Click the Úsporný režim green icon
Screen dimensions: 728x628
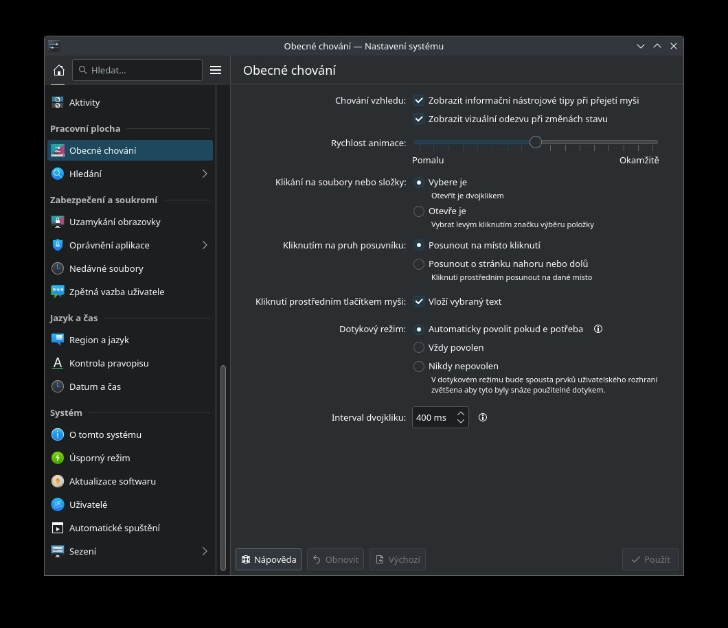[x=58, y=458]
